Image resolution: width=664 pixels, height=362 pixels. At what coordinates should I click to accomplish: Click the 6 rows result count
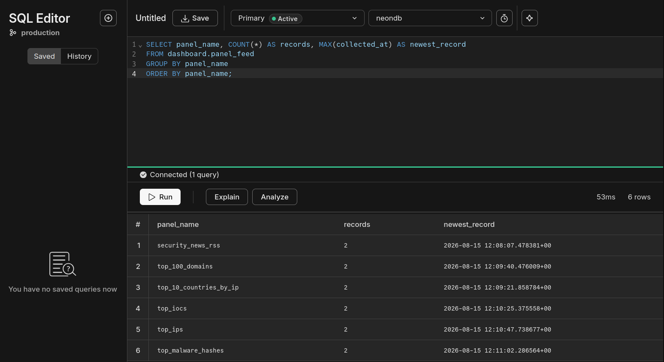[639, 197]
